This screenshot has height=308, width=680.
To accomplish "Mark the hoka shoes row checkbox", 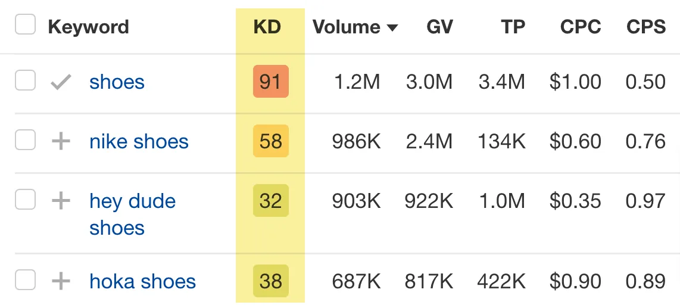I will coord(25,280).
